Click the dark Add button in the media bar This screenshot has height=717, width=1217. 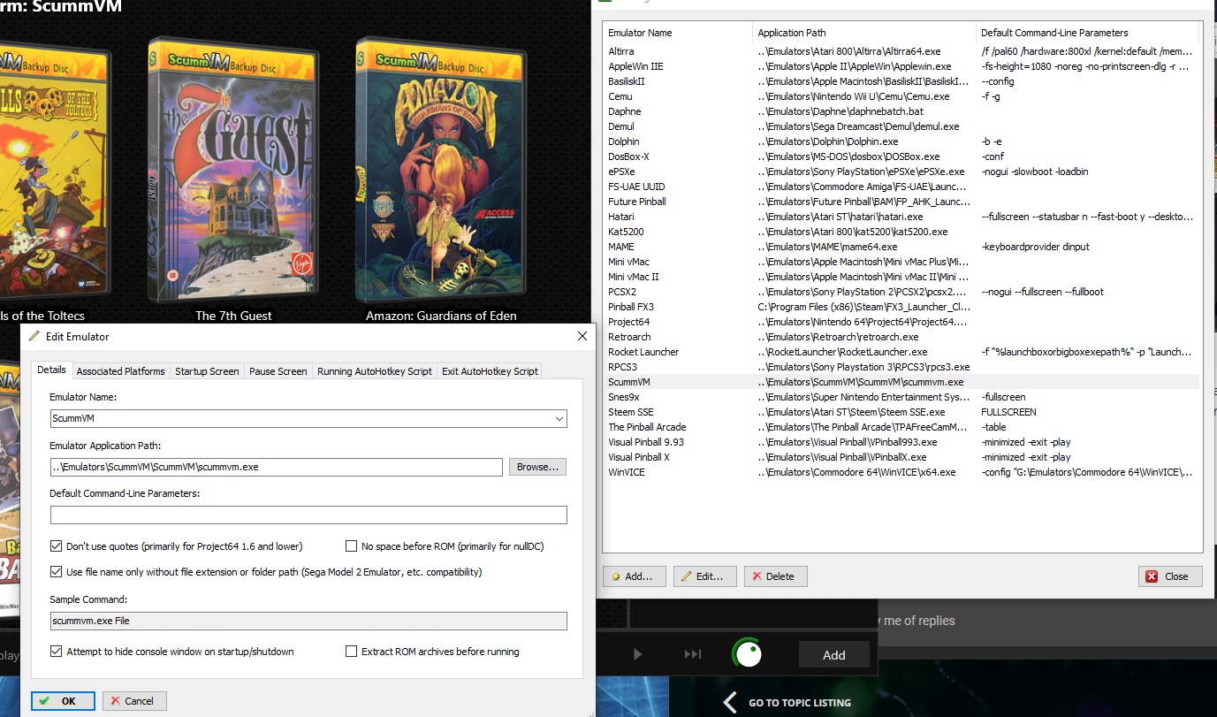(834, 655)
